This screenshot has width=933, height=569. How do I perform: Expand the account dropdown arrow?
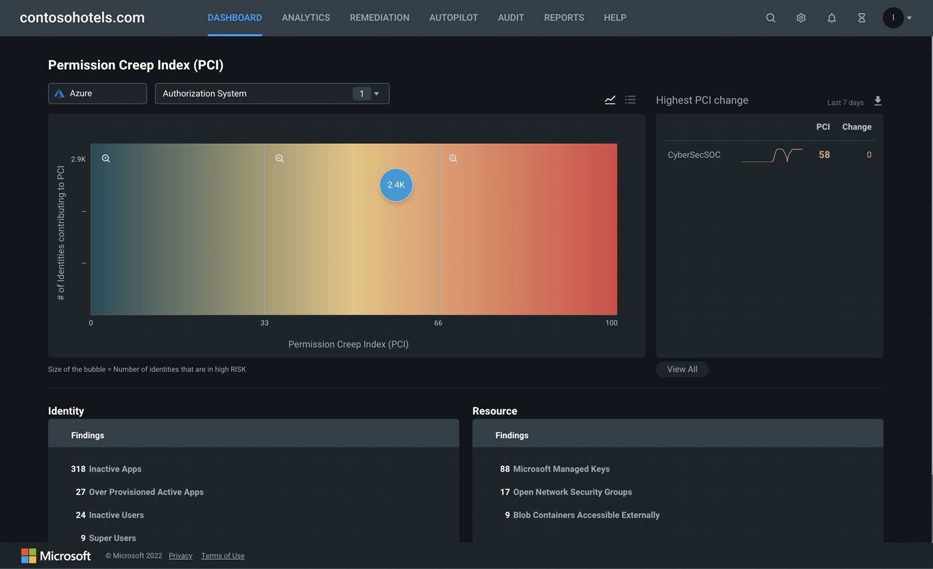point(909,18)
